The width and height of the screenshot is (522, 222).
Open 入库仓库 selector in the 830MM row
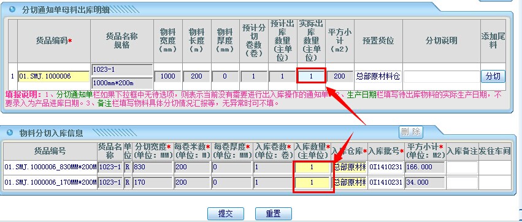[350, 167]
